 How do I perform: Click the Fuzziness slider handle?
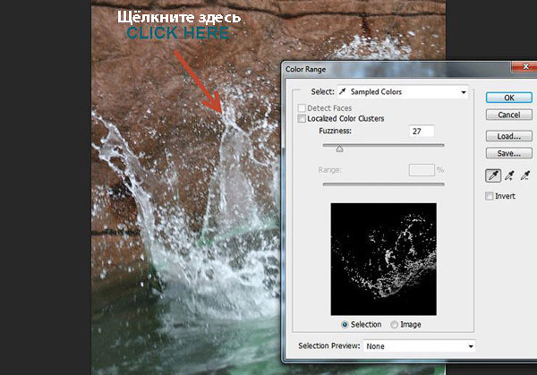tap(339, 149)
